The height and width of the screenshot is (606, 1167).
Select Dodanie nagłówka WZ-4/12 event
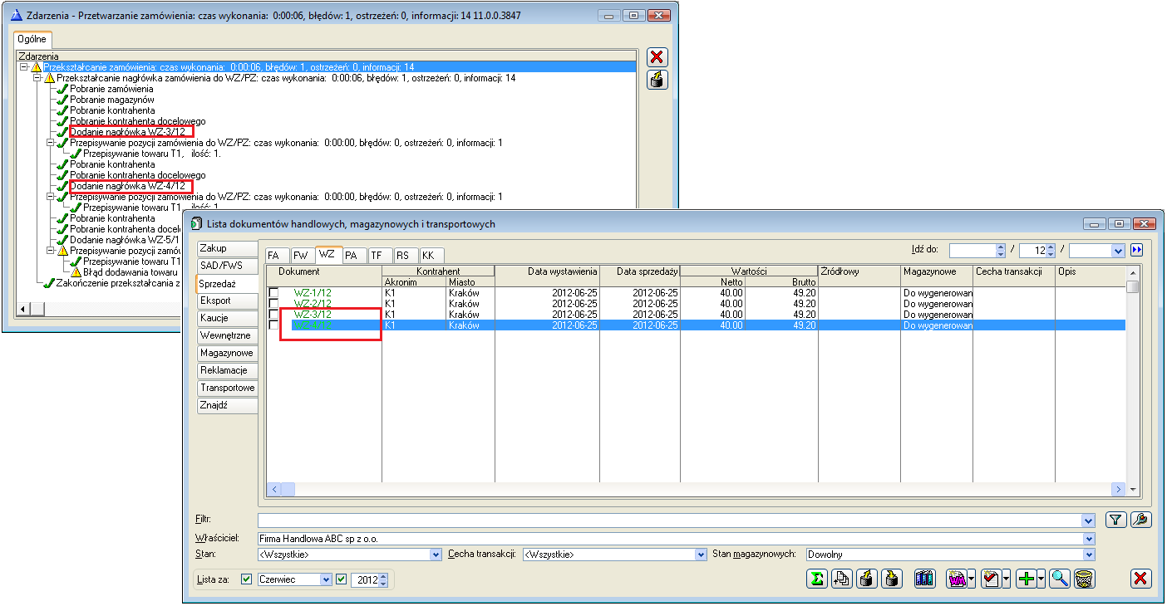click(x=127, y=186)
